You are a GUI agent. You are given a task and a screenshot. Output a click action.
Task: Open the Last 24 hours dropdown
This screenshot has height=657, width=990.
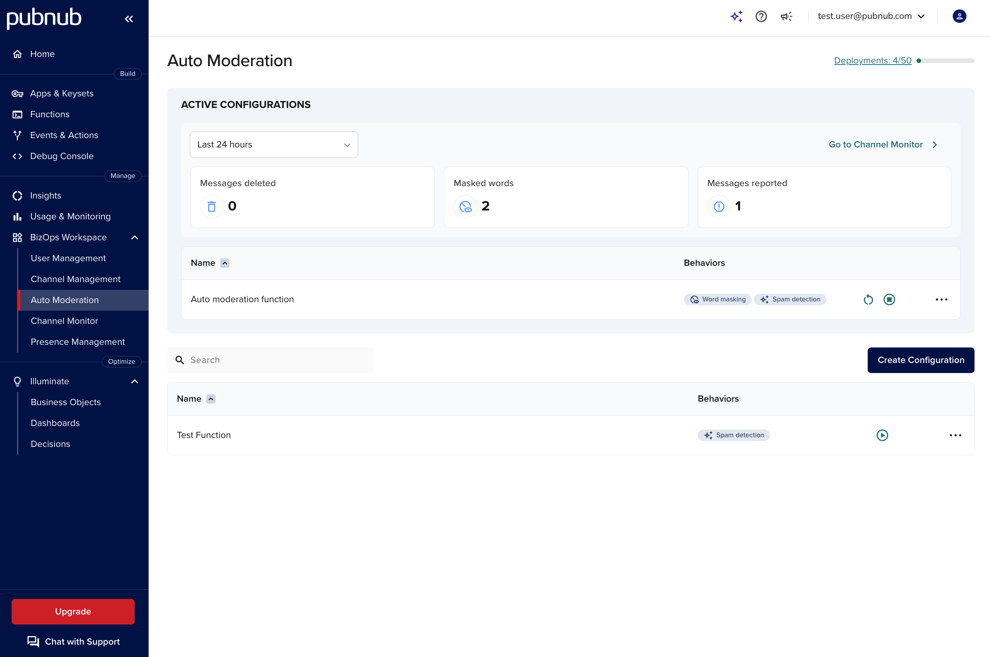[274, 144]
